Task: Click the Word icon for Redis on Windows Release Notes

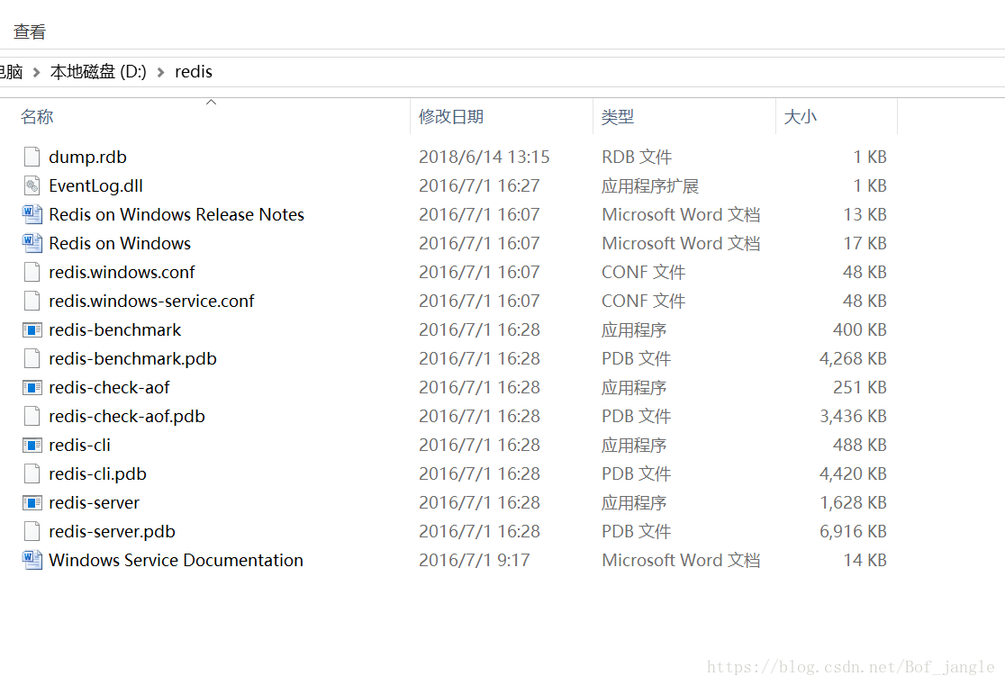Action: click(x=32, y=214)
